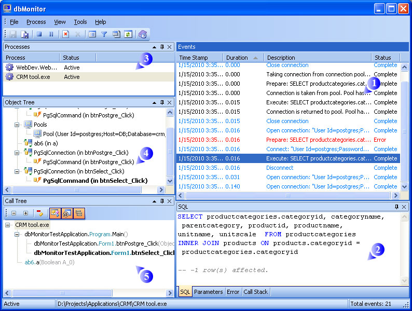This screenshot has height=311, width=412.
Task: Toggle the @ button in Call Tree toolbar
Action: tap(66, 213)
